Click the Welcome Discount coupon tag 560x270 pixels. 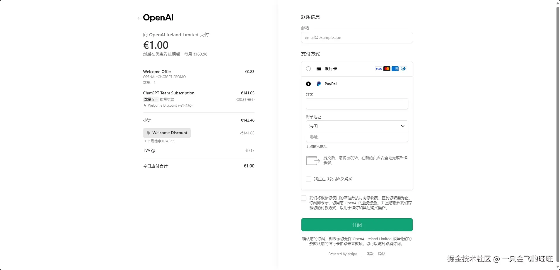[x=167, y=133]
